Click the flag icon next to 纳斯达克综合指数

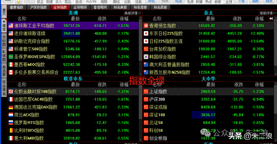(11, 41)
